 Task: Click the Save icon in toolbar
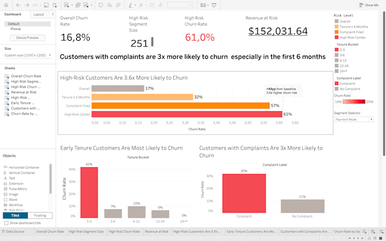tap(46, 5)
